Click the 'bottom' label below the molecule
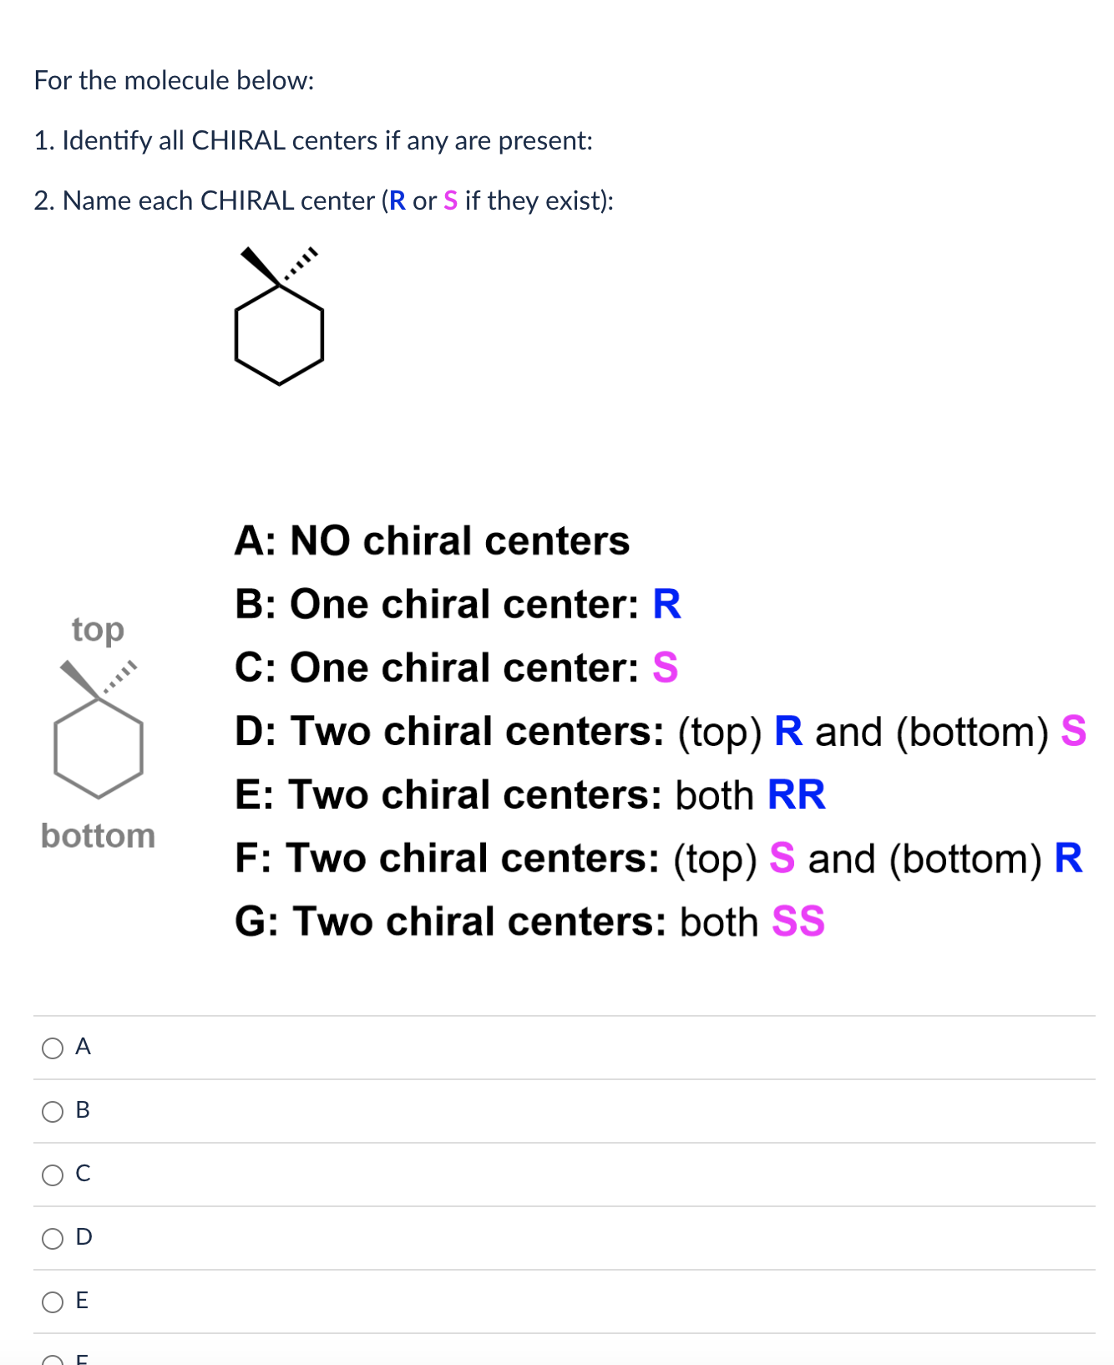The width and height of the screenshot is (1114, 1365). click(x=99, y=835)
